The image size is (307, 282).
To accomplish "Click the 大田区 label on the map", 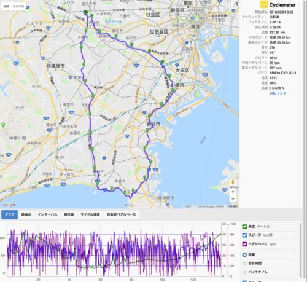I will 182,71.
